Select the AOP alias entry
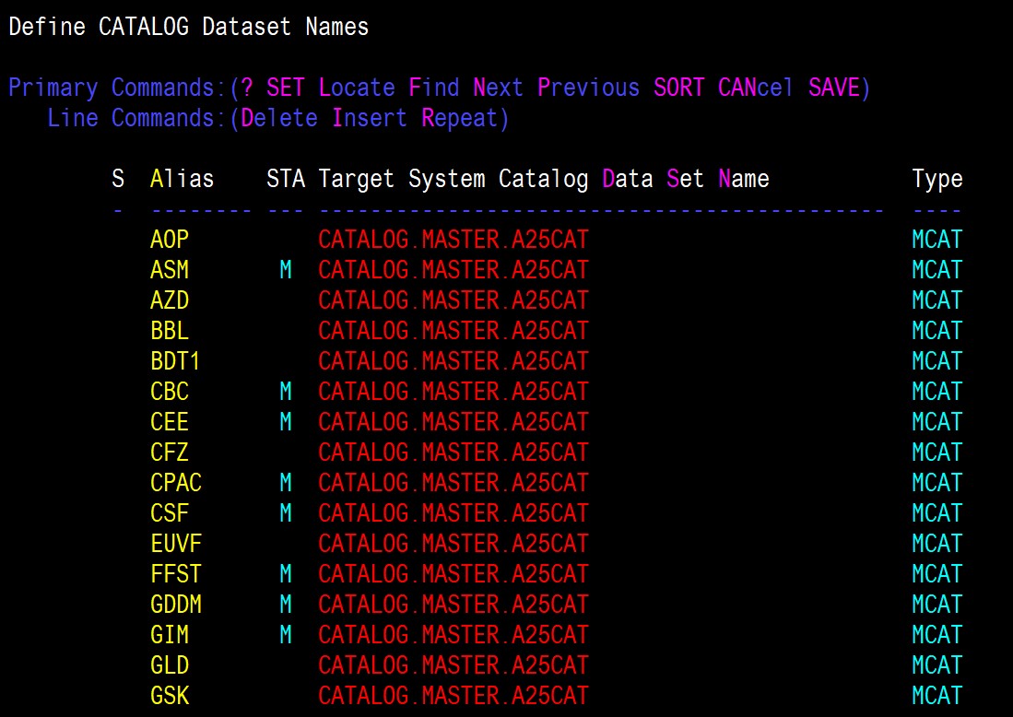 [x=169, y=240]
